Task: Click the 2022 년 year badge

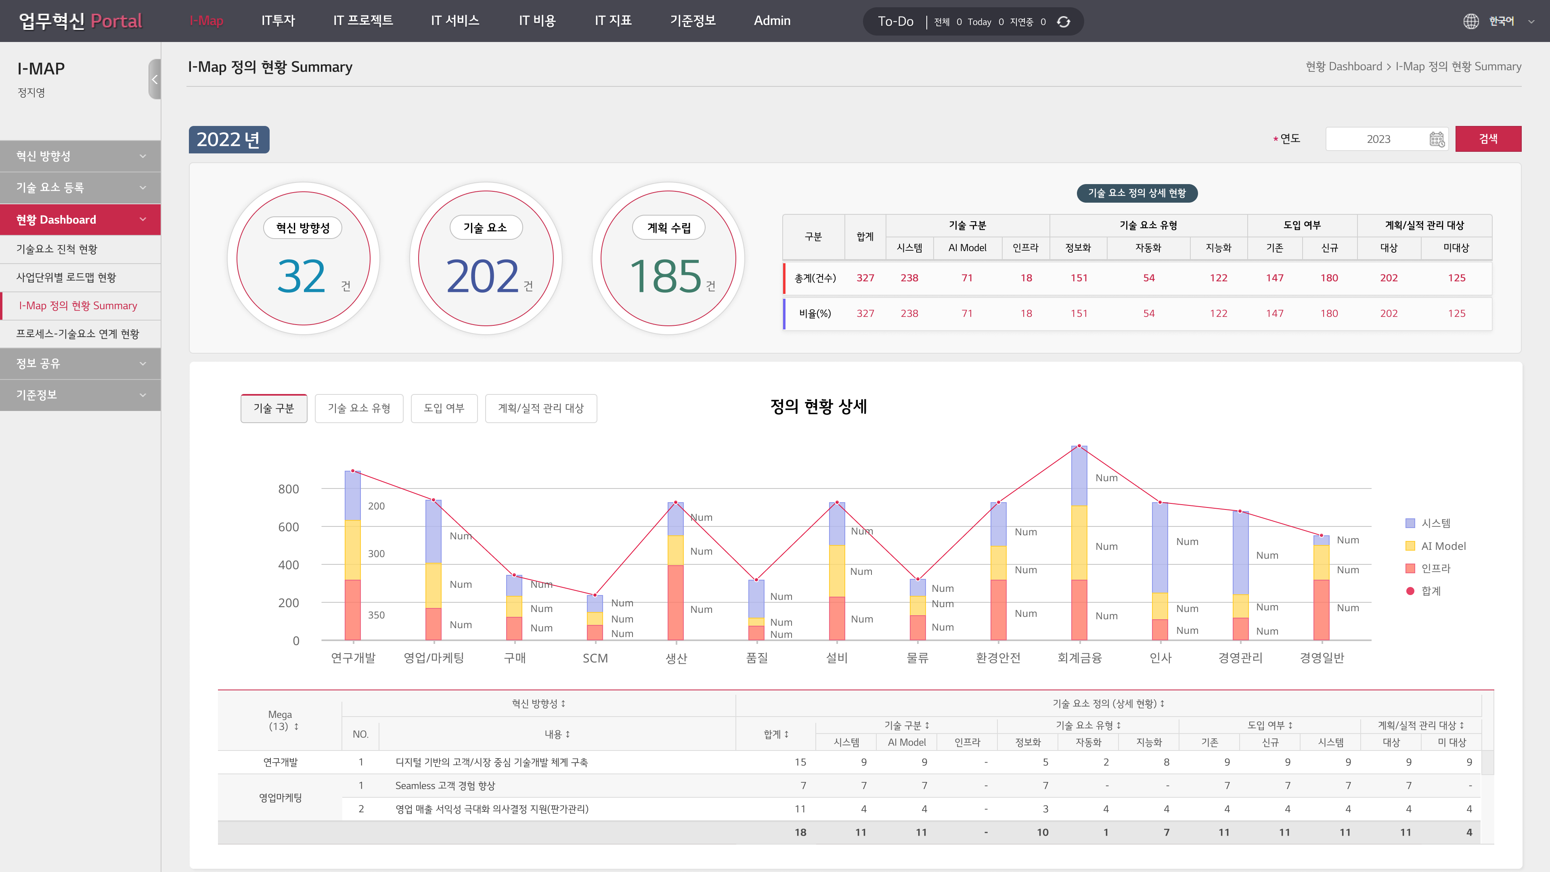Action: (228, 140)
